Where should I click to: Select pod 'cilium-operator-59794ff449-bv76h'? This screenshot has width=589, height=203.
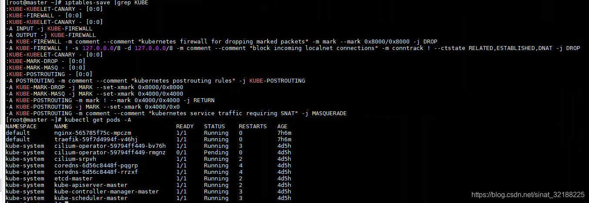[110, 146]
